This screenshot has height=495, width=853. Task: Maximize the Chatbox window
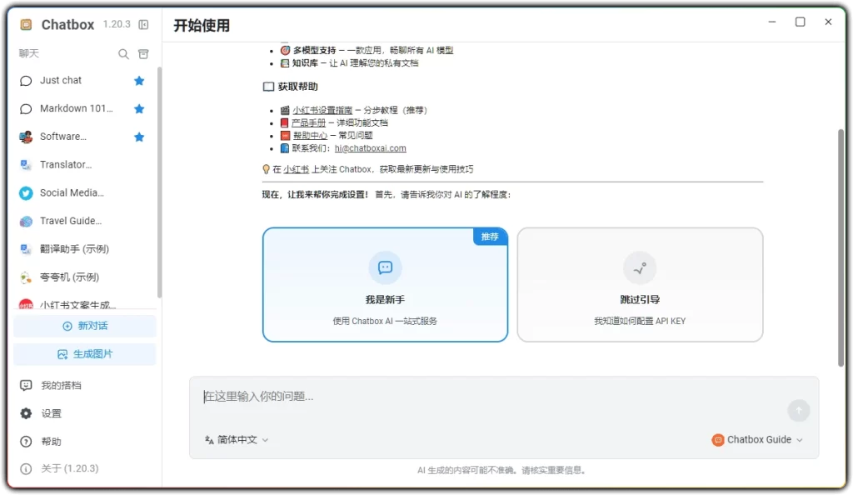click(801, 22)
